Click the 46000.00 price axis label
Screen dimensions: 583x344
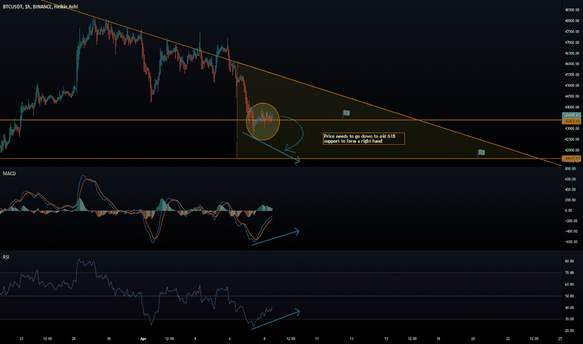click(572, 64)
